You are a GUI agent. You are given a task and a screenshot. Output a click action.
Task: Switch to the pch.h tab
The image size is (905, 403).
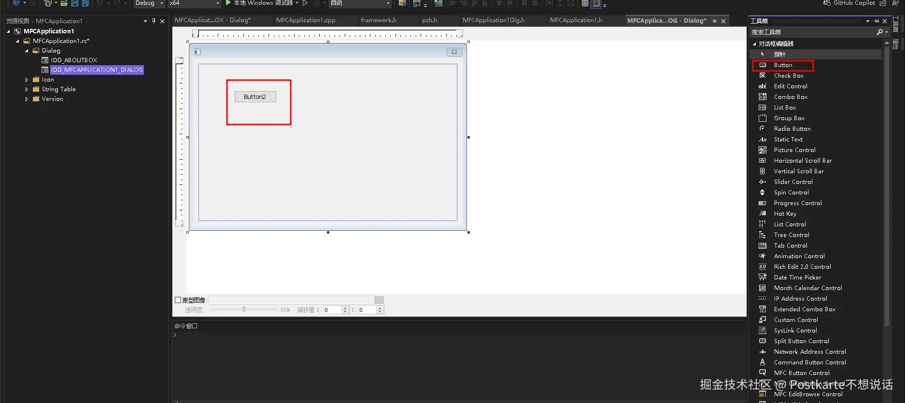(429, 20)
